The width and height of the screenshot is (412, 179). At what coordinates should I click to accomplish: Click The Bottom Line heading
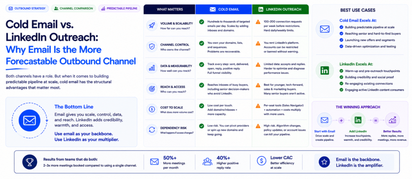tap(74, 107)
